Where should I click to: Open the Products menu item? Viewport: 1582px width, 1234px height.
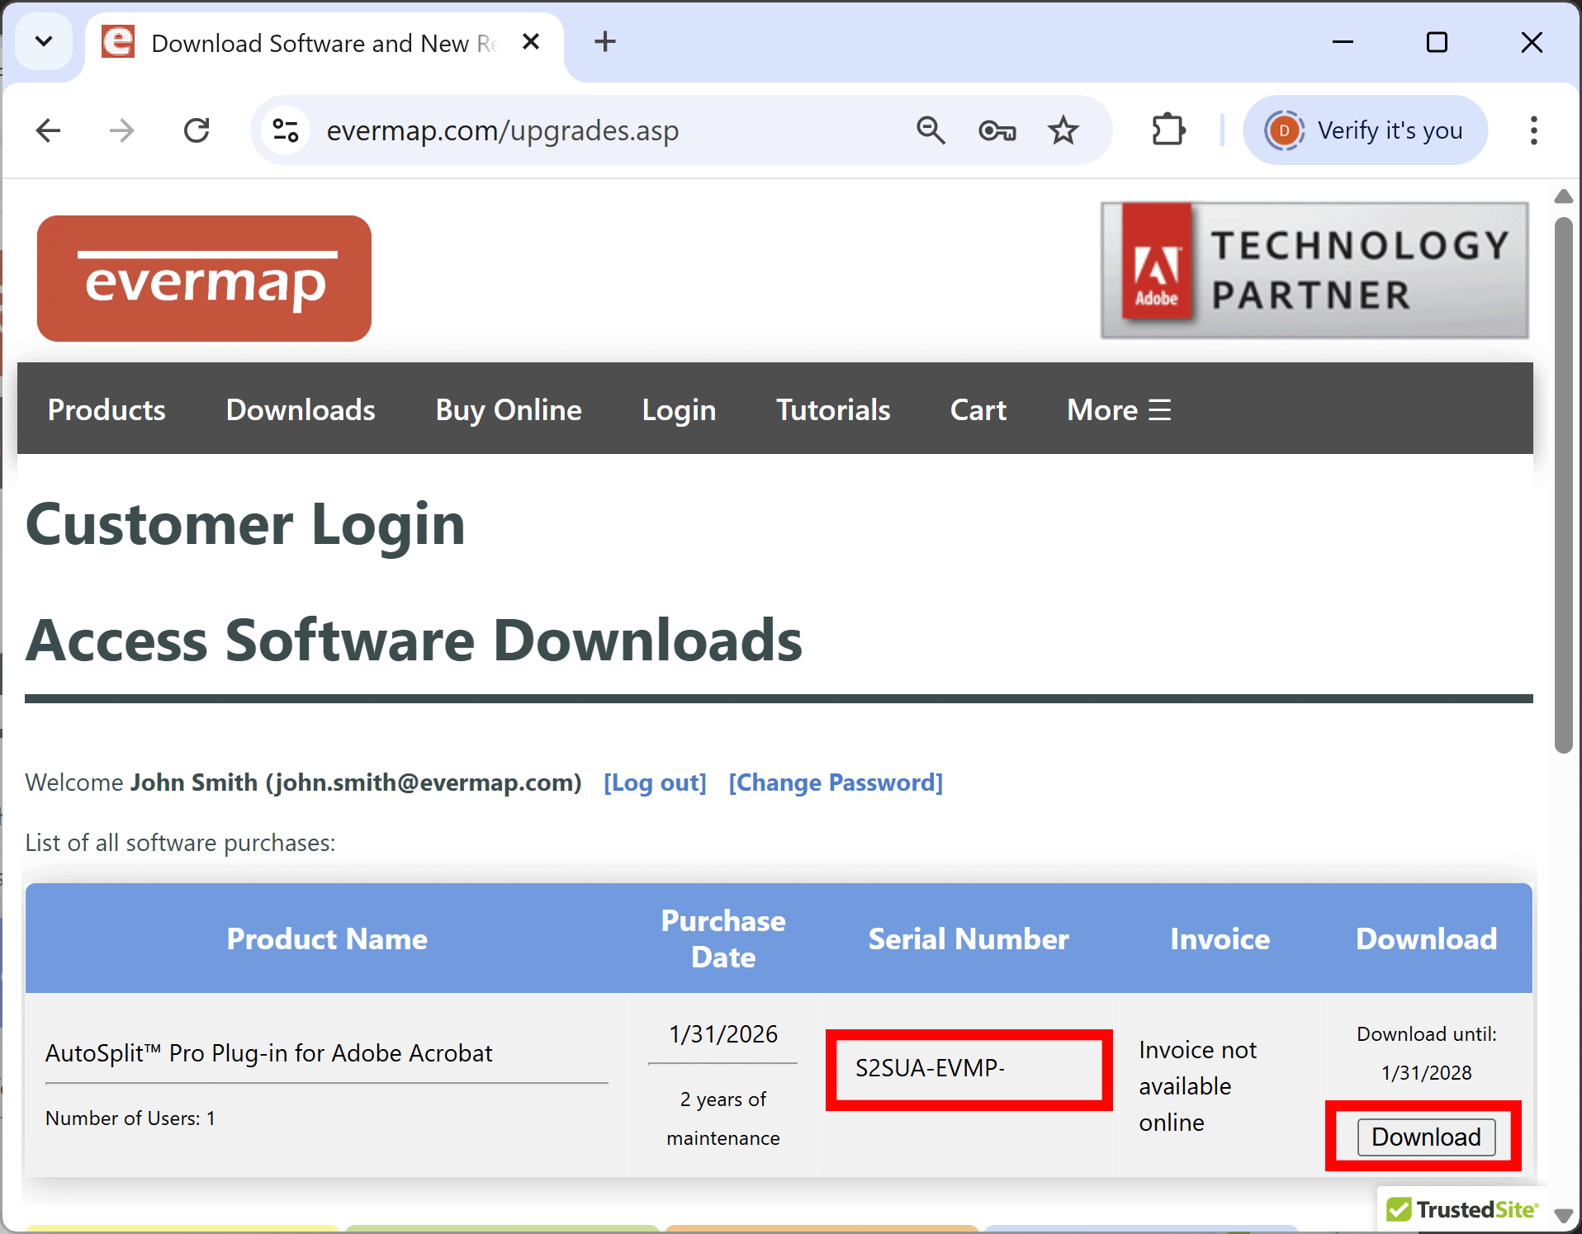107,409
